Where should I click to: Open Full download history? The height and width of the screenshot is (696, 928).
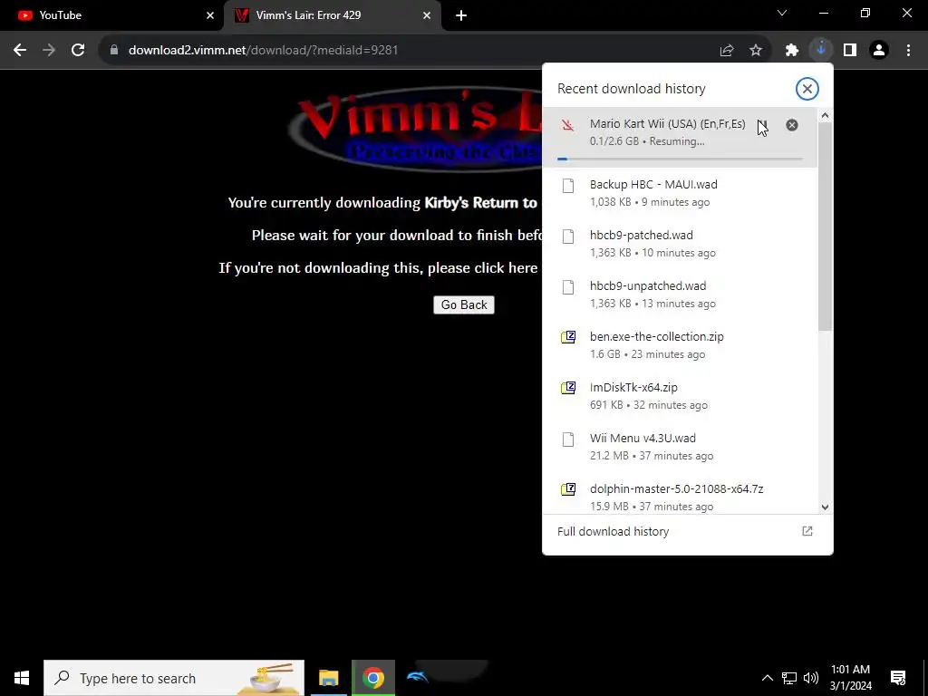[614, 531]
